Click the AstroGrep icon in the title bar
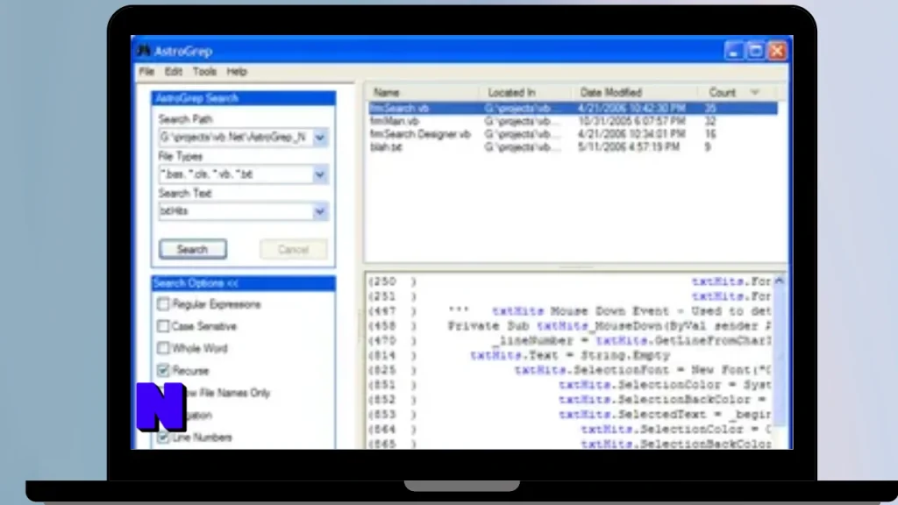 [143, 51]
